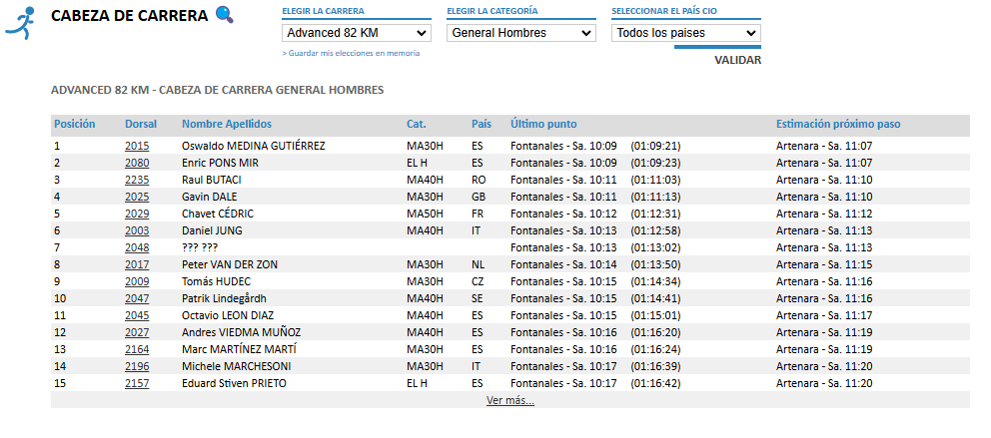Open dorsal 2017 link
The height and width of the screenshot is (438, 991).
(x=137, y=264)
